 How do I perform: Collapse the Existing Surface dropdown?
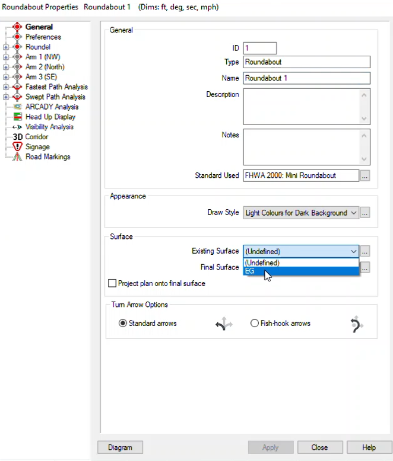pyautogui.click(x=354, y=251)
